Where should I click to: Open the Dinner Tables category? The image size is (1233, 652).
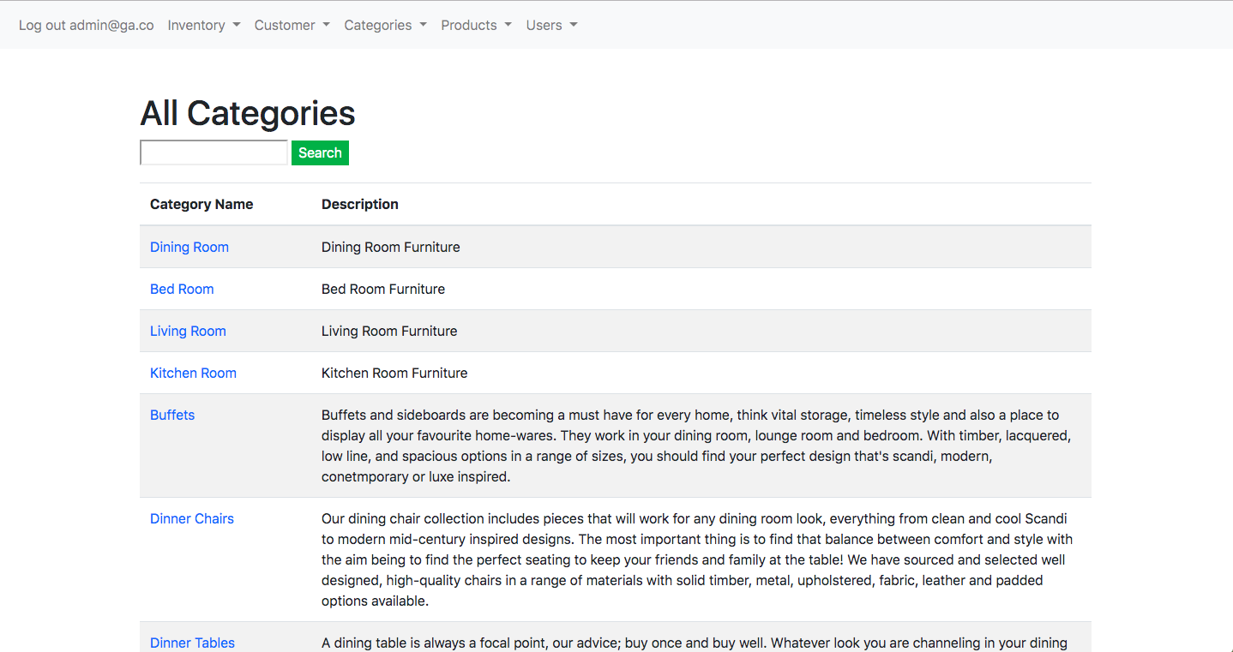click(x=192, y=643)
